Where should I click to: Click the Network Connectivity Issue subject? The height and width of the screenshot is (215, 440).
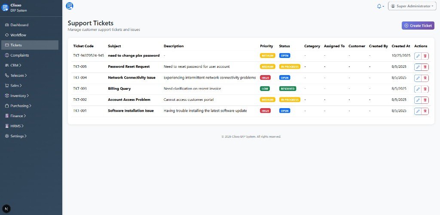pyautogui.click(x=131, y=78)
